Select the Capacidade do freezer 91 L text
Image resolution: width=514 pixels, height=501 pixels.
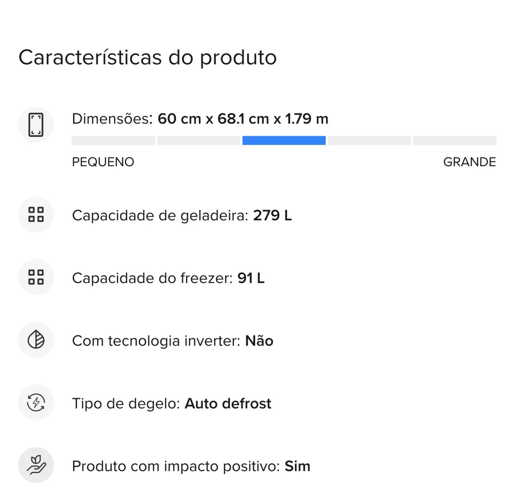168,278
